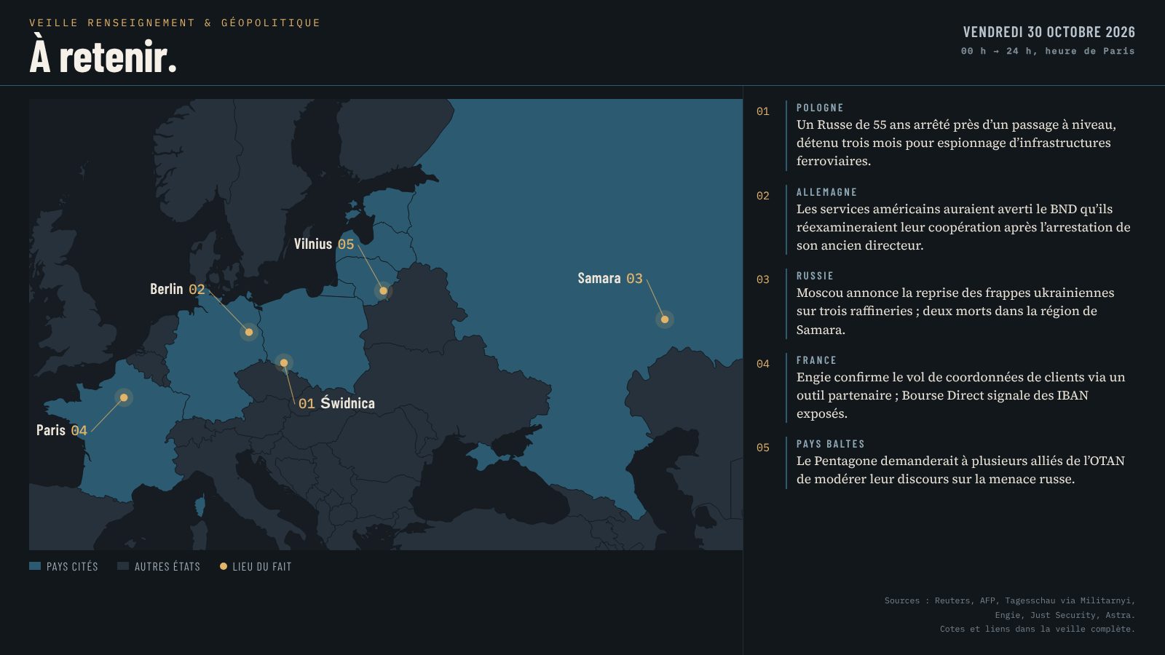Click the 'ALLEMAGNE' heading in the list
Screen dimensions: 1165x655
(x=826, y=192)
